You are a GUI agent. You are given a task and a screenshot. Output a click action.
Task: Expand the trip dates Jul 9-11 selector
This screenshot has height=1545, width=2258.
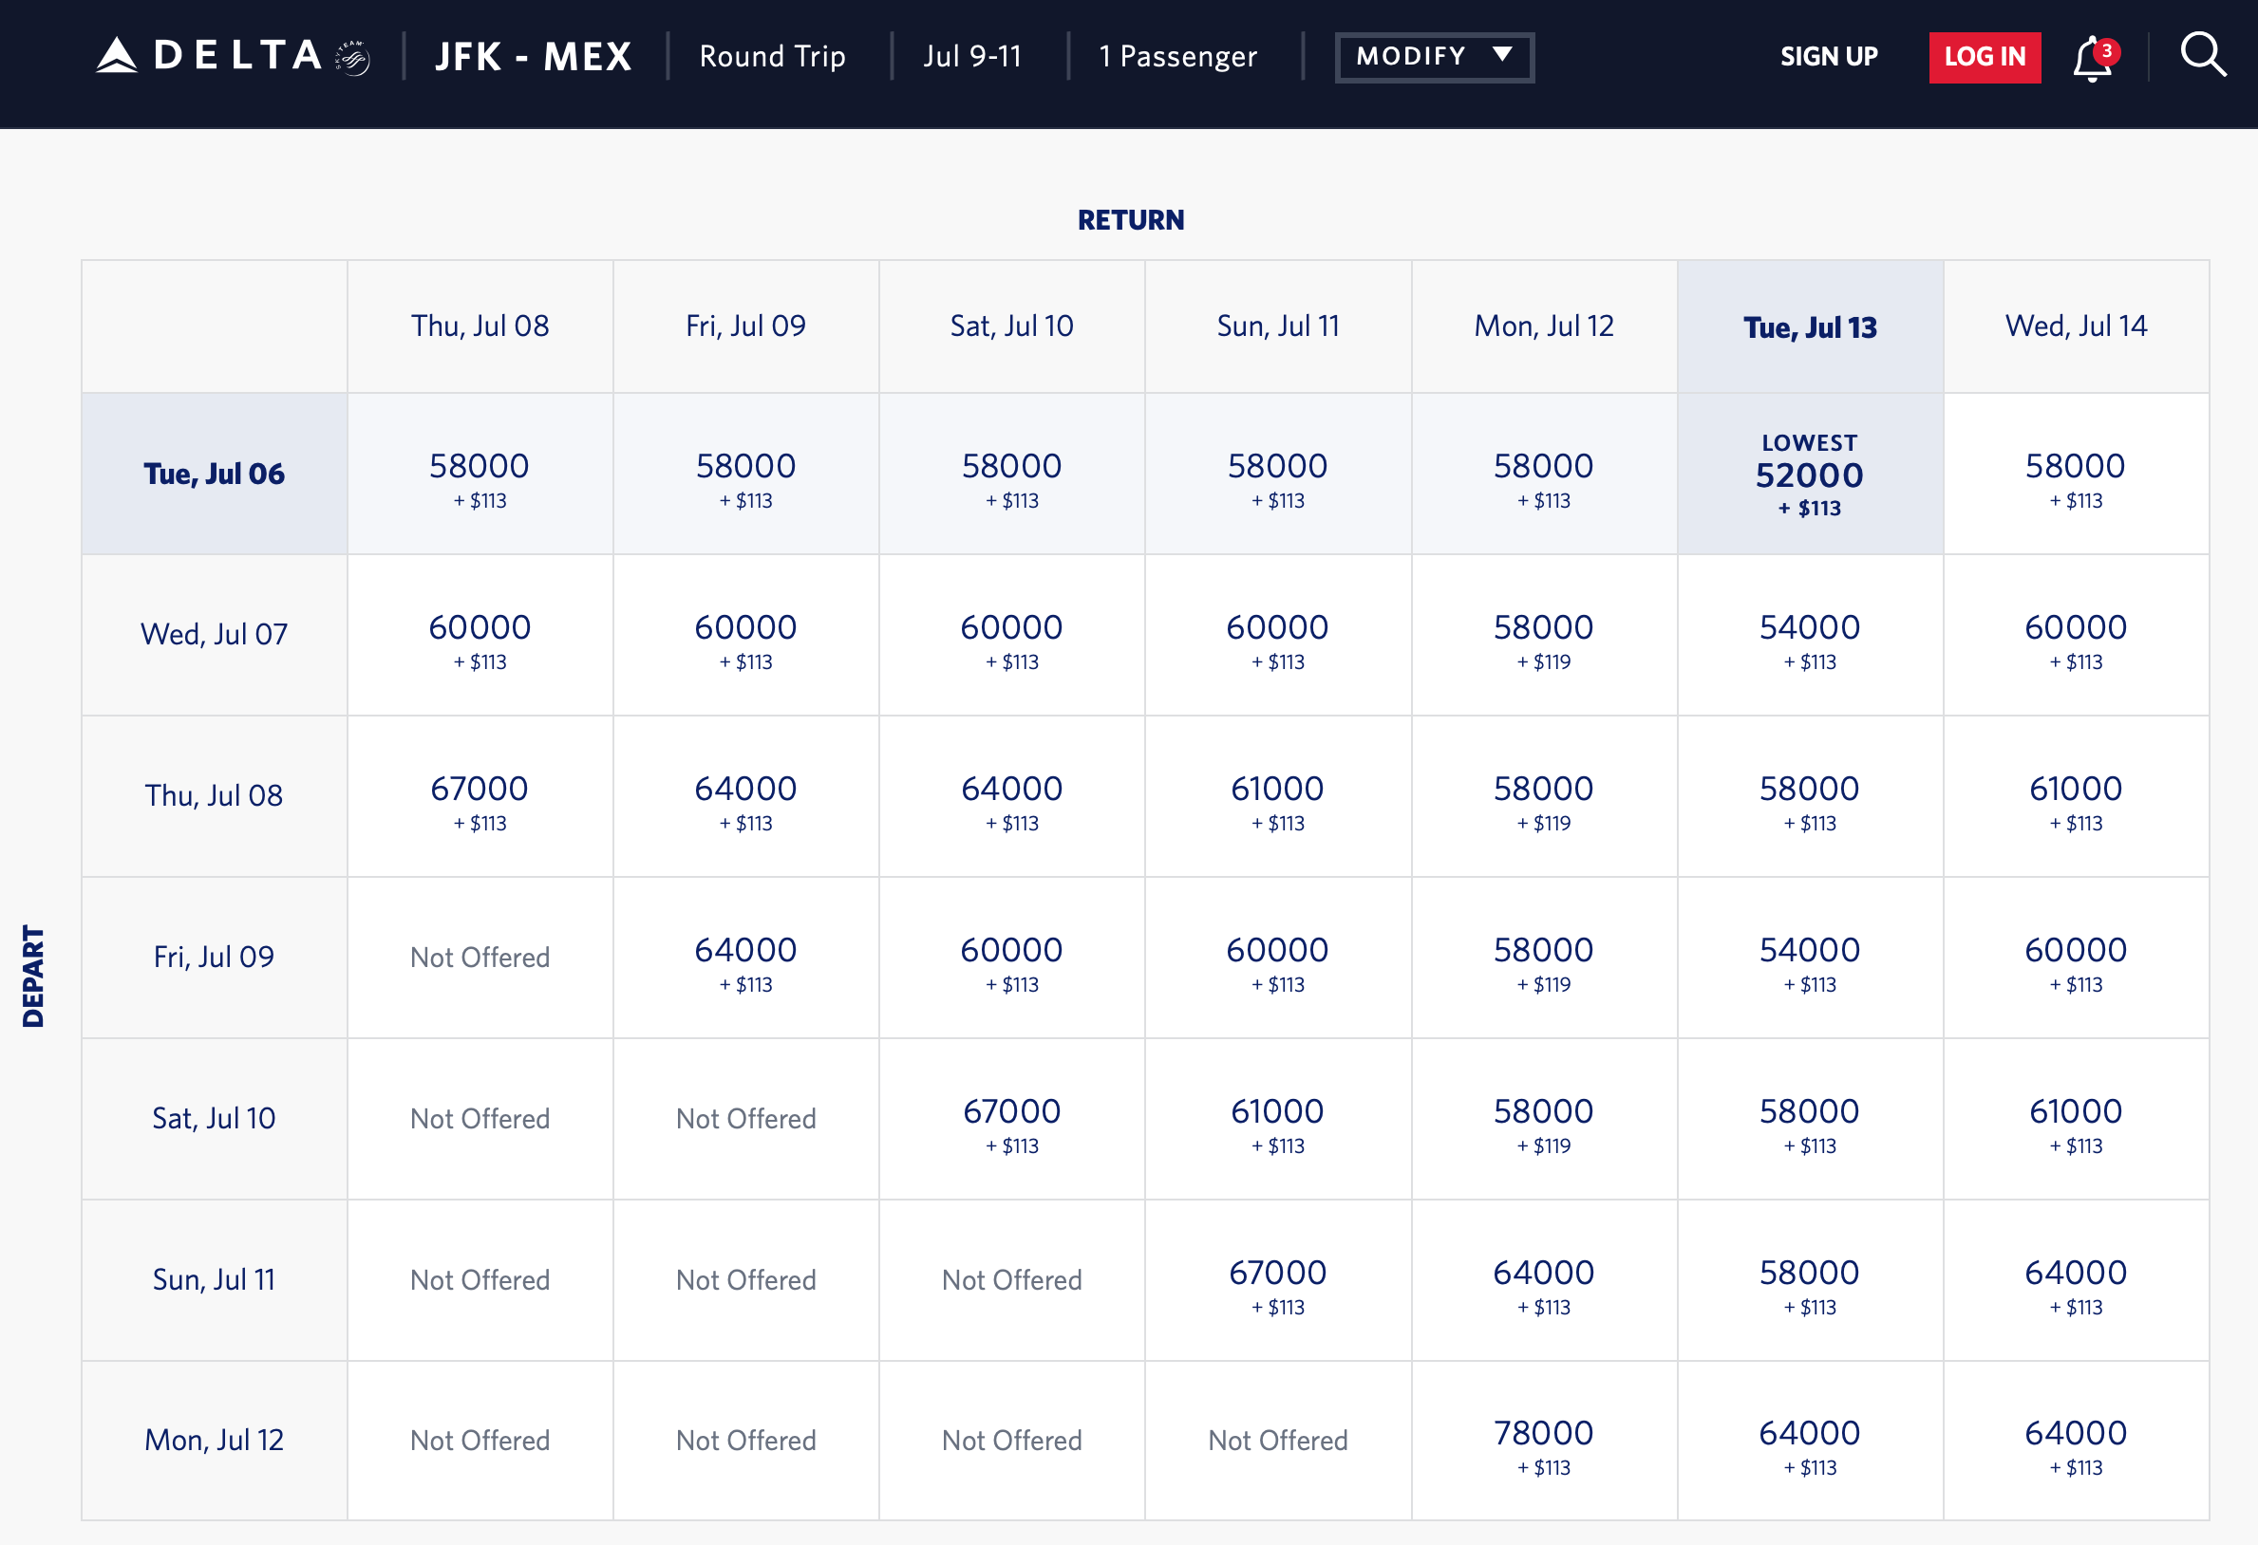tap(972, 56)
